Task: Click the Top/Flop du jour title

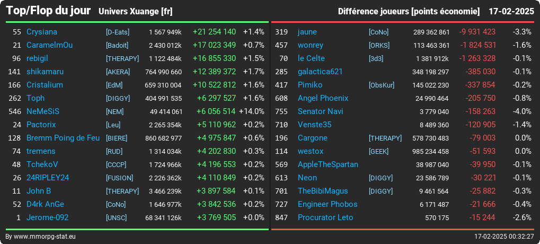Action: pos(49,11)
